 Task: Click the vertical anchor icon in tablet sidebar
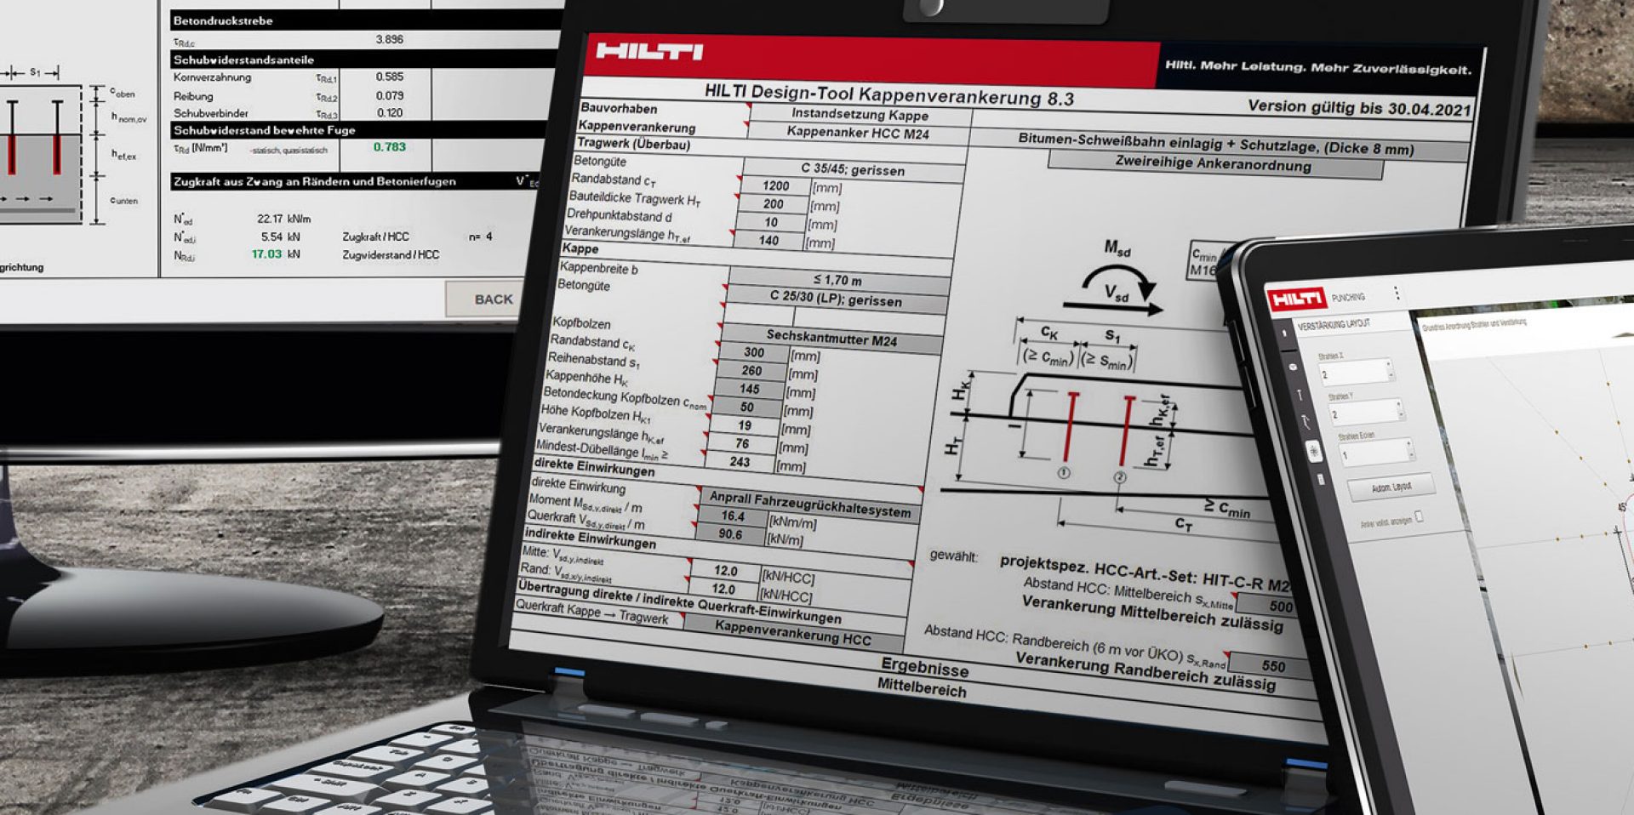[x=1300, y=395]
